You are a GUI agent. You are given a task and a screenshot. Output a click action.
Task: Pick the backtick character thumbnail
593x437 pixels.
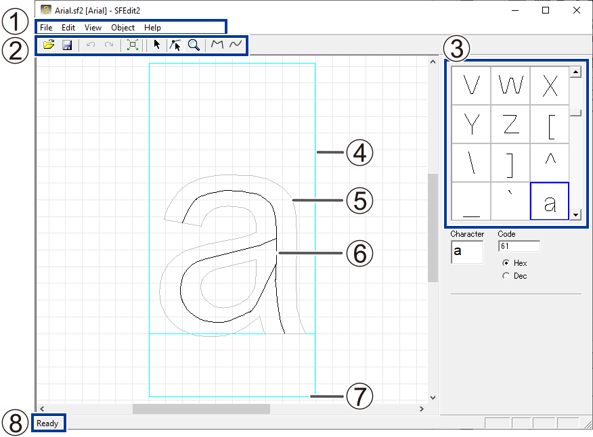(510, 201)
